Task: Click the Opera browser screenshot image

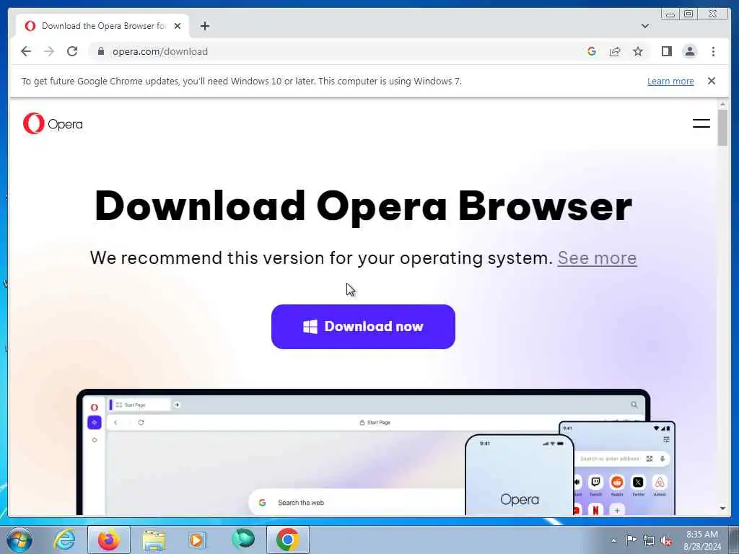Action: pyautogui.click(x=375, y=452)
